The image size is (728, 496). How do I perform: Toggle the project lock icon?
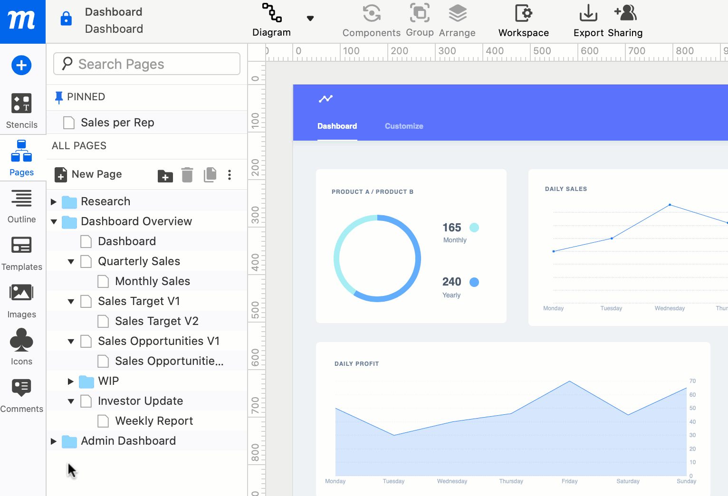[66, 19]
